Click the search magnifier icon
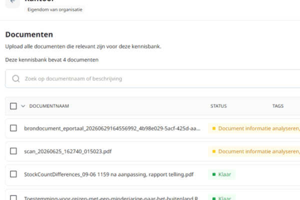 (x=16, y=78)
